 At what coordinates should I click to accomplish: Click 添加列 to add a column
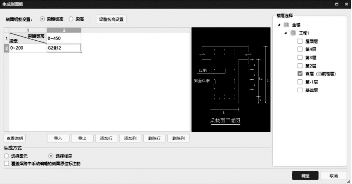pos(130,138)
